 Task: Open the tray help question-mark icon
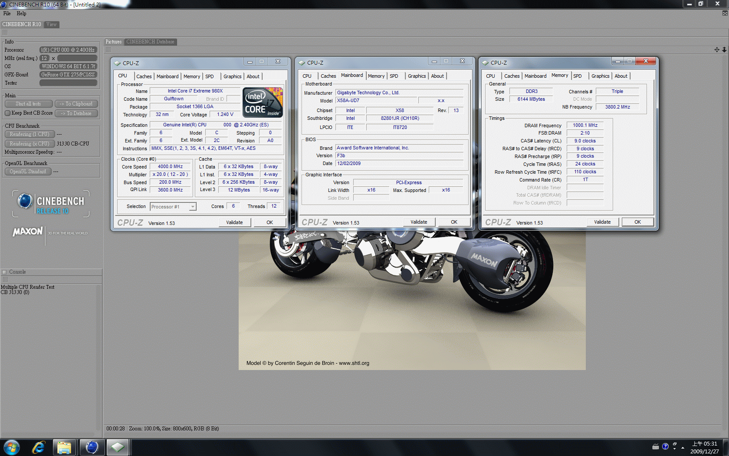[x=665, y=446]
